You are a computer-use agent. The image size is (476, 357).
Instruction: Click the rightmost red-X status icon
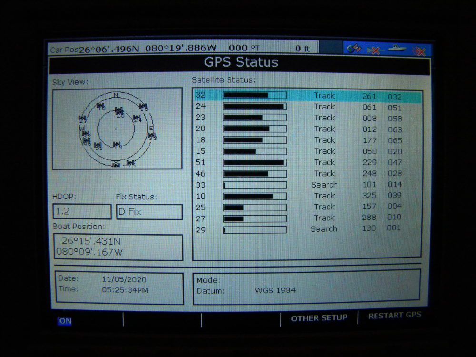coord(419,50)
